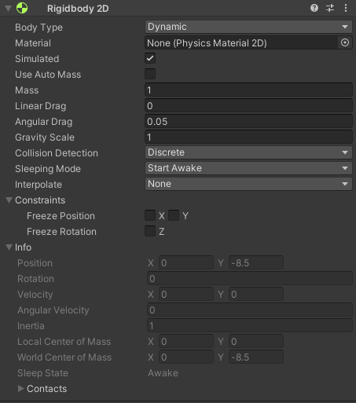Open component presets slider icon

click(x=330, y=8)
